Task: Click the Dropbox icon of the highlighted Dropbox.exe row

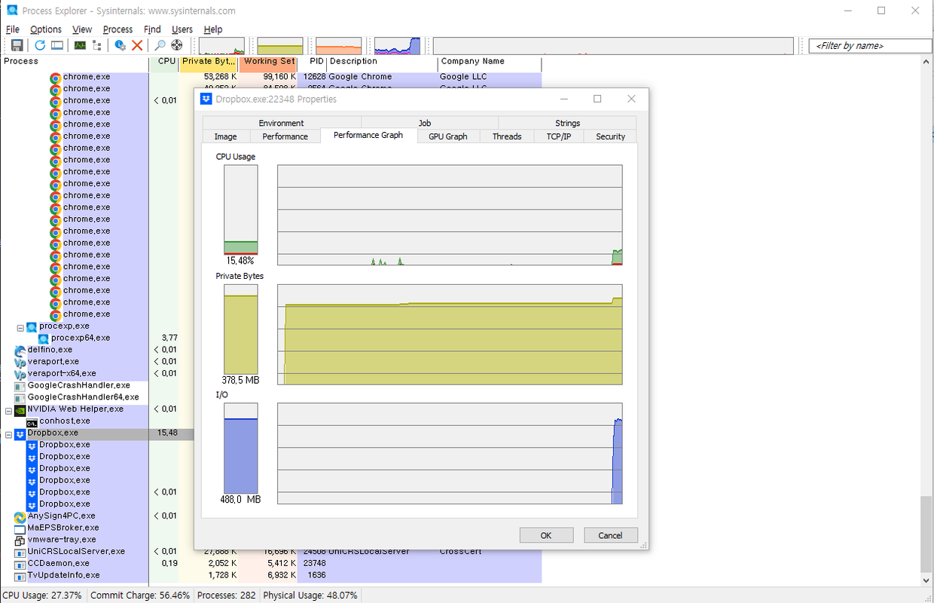Action: (x=20, y=434)
